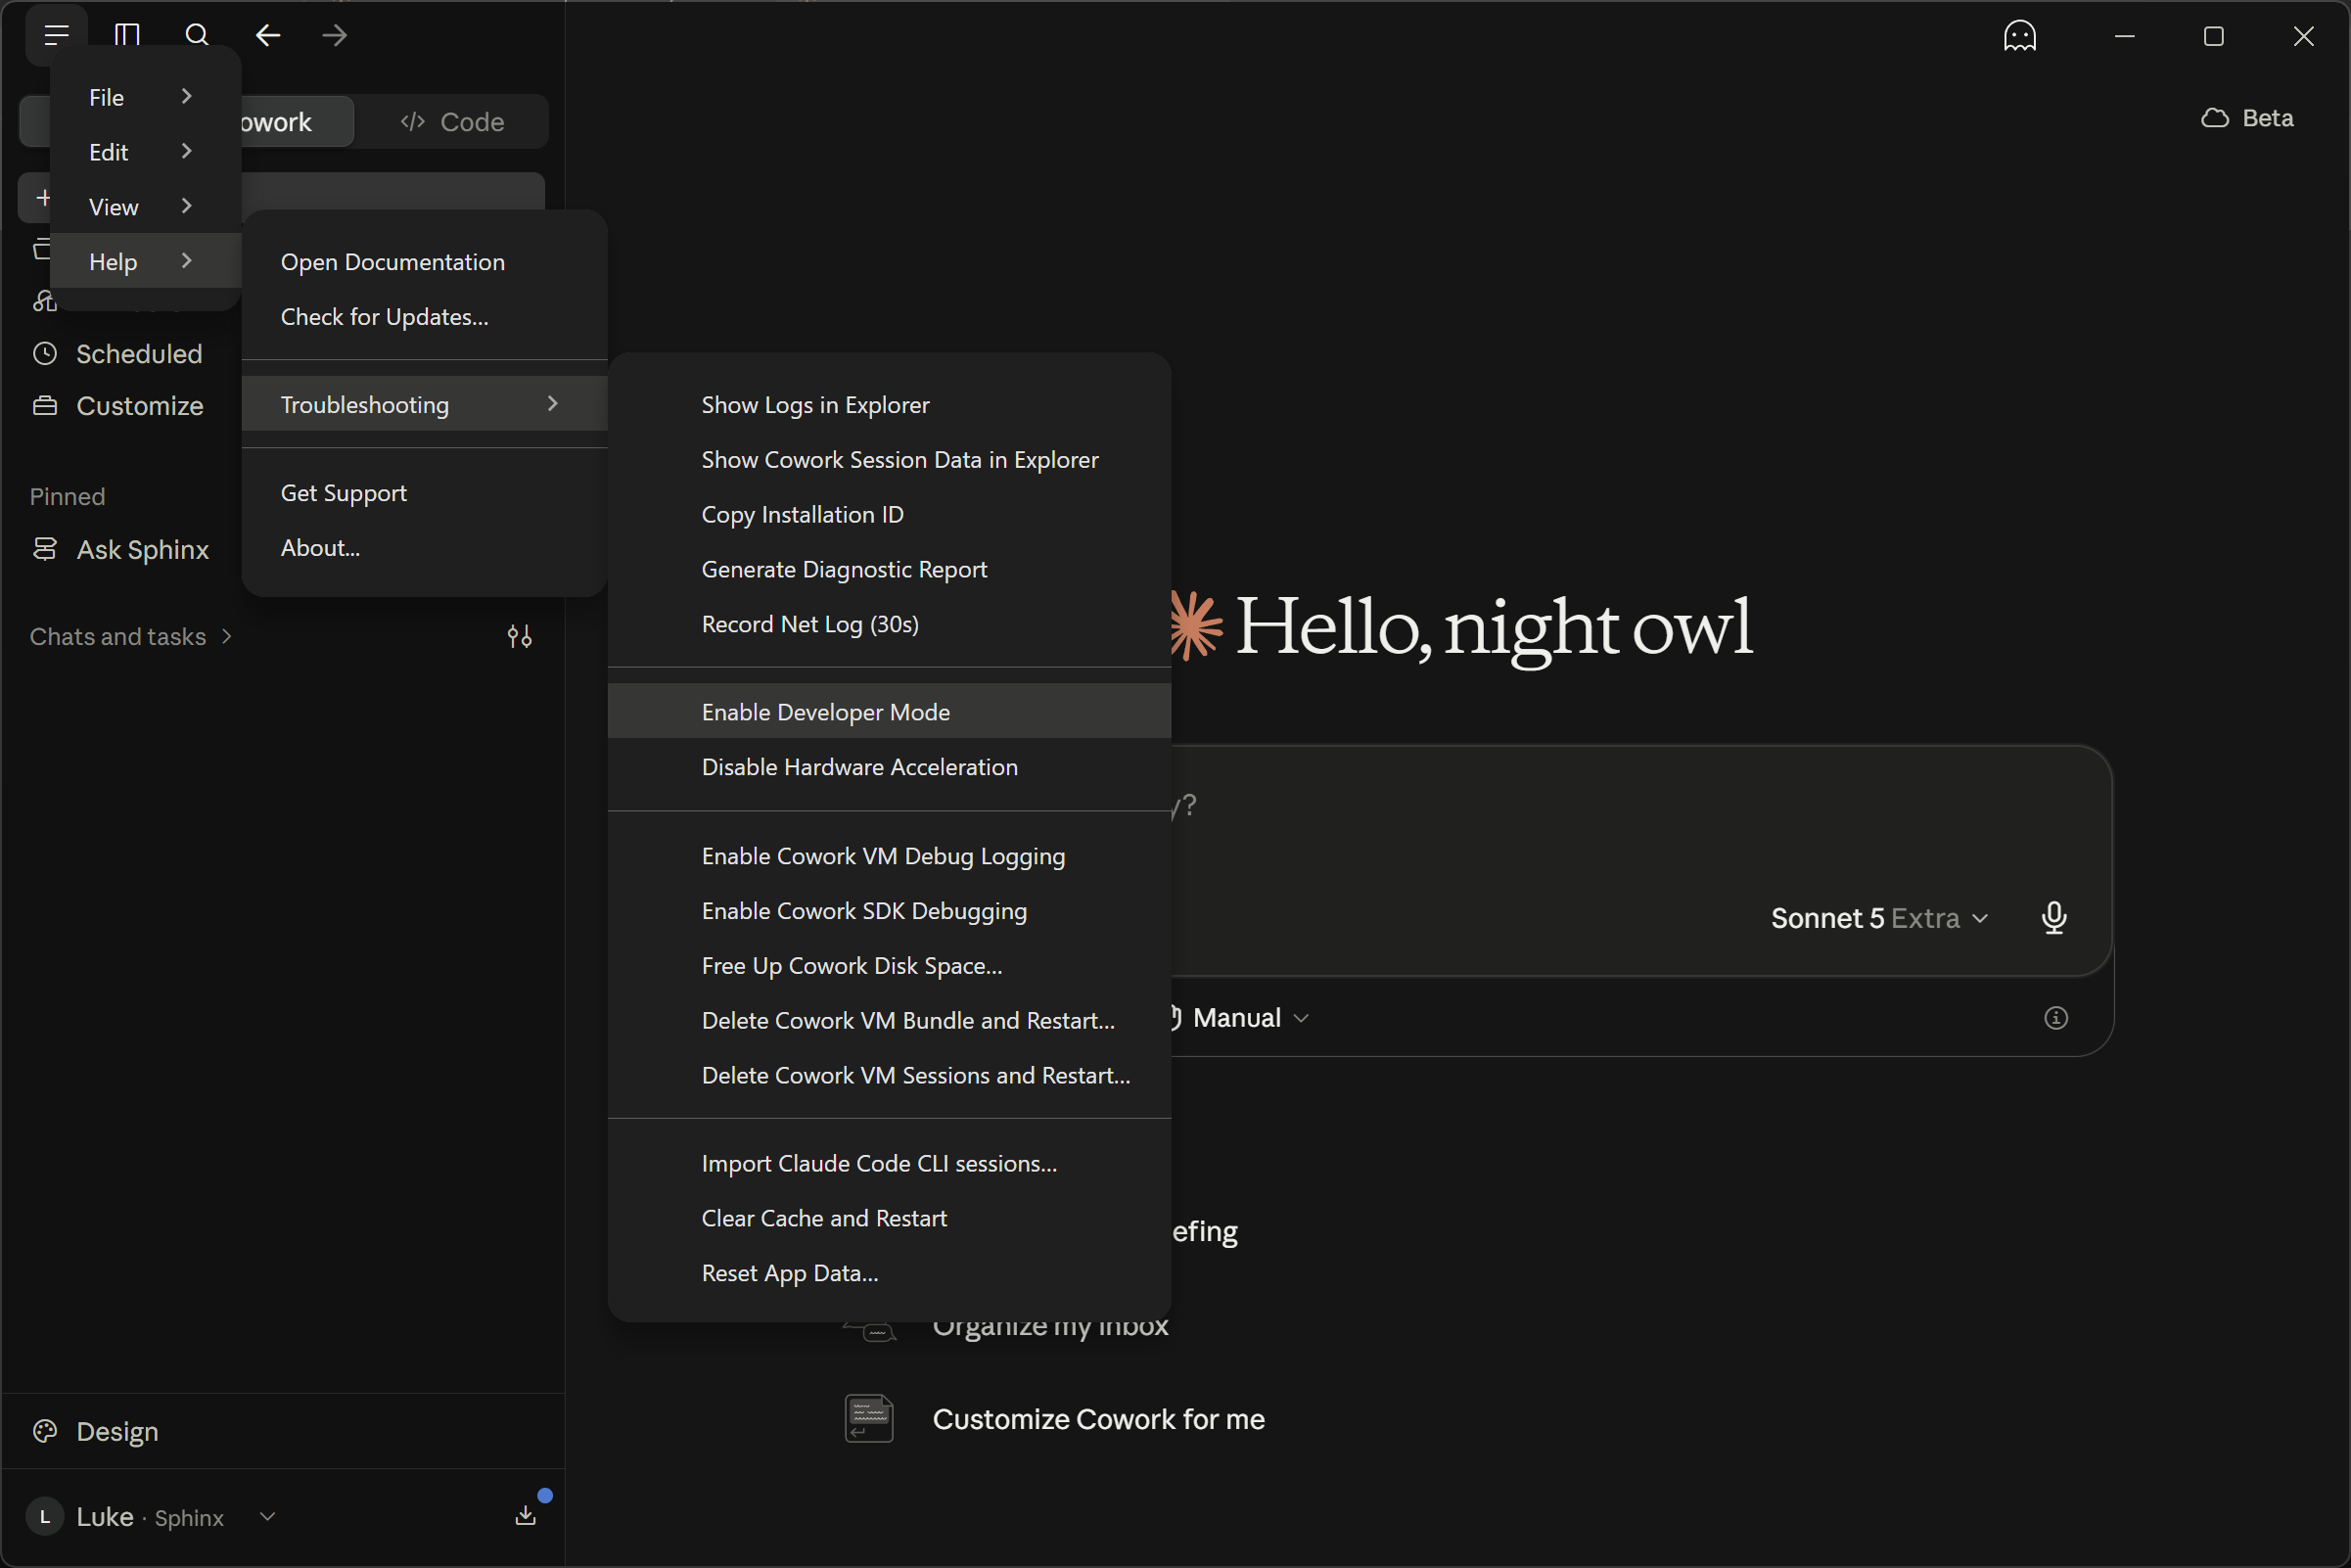Choose Free Up Cowork Disk Space...
2351x1568 pixels.
pos(889,966)
